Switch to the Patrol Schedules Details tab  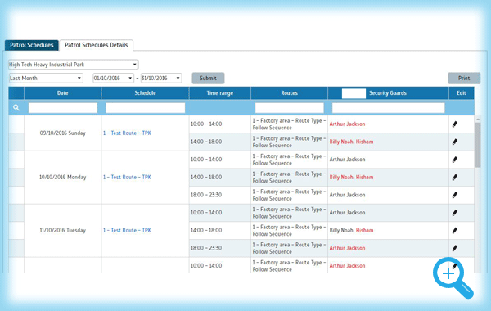[x=96, y=45]
